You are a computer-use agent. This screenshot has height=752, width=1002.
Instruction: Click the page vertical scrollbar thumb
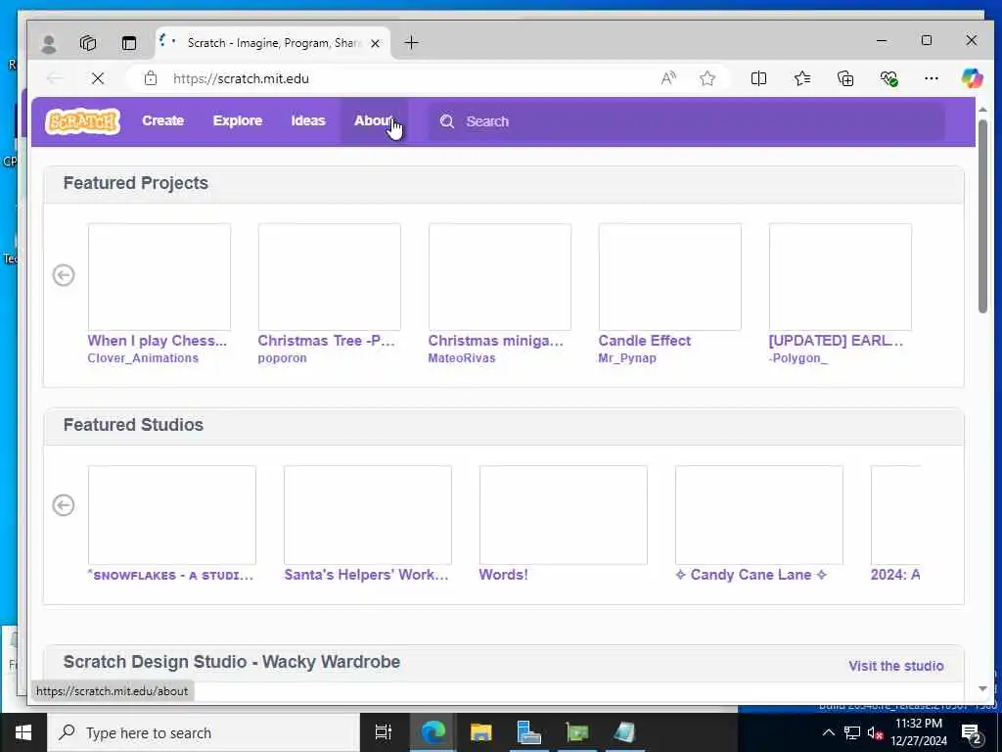(x=982, y=216)
